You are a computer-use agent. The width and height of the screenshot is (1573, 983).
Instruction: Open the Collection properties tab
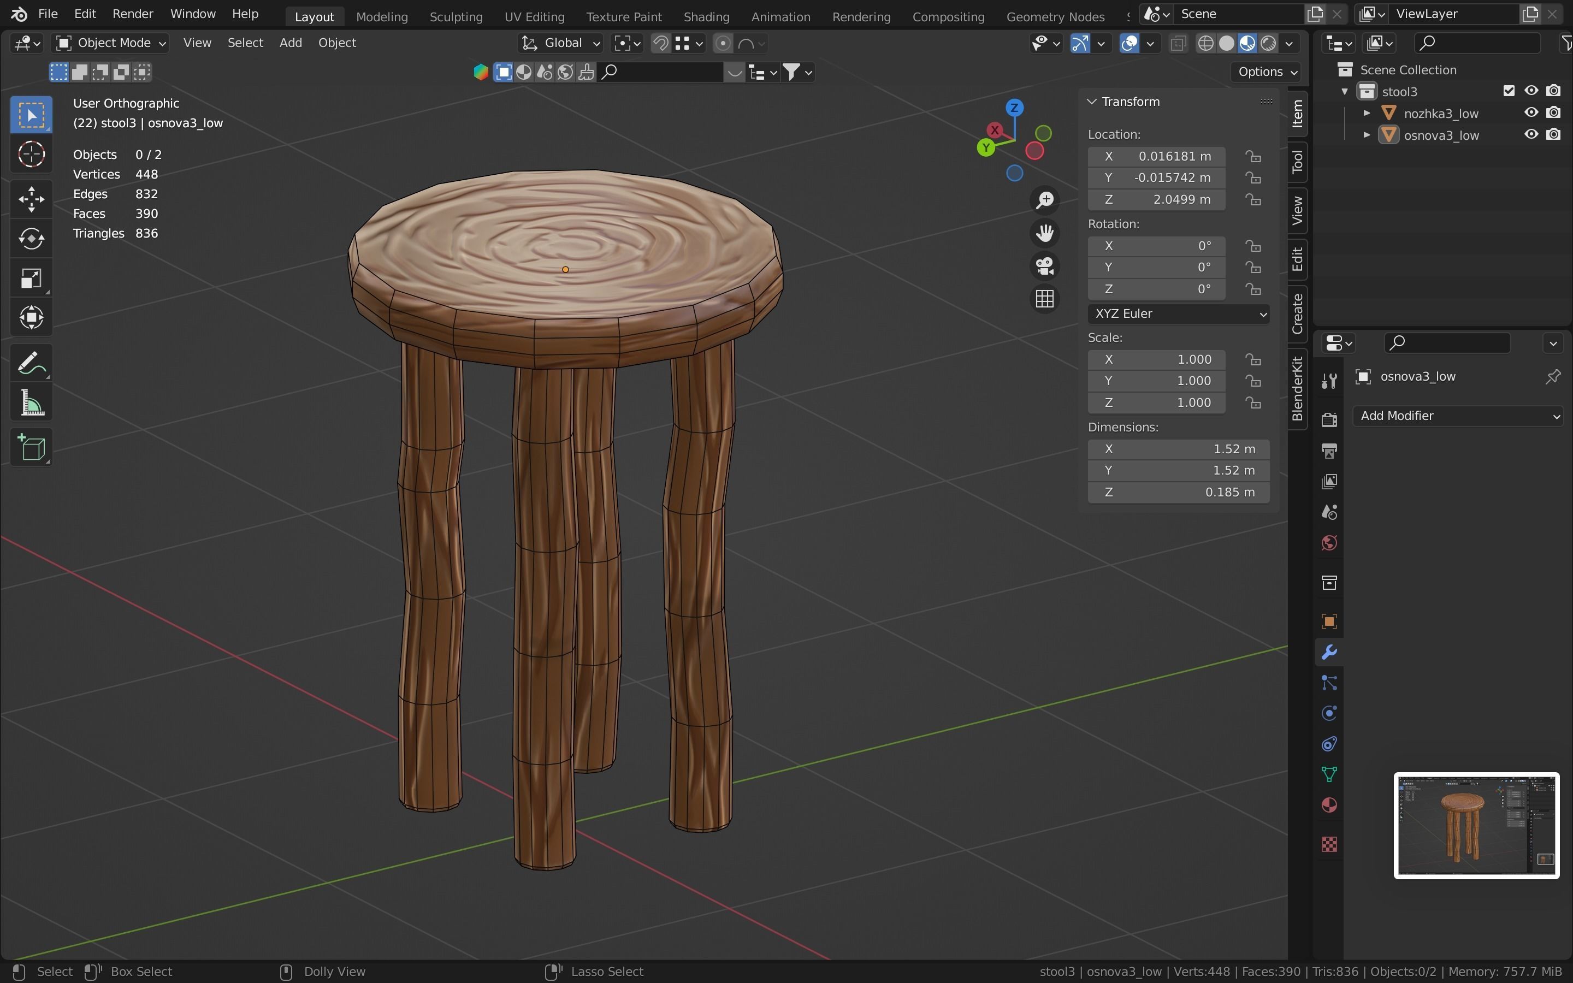[x=1329, y=583]
